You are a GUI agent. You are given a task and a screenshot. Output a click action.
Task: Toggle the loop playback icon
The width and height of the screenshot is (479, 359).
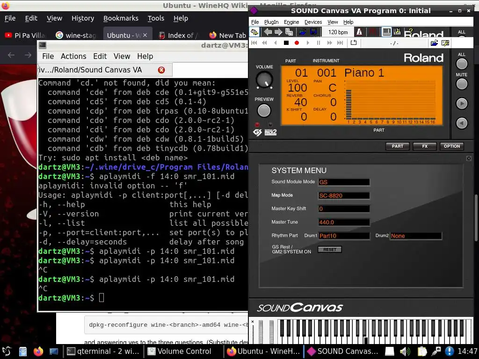tap(354, 43)
